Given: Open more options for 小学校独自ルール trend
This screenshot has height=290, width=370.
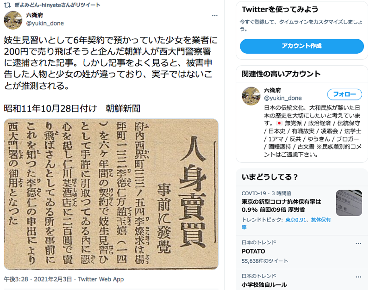Looking at the screenshot, I should tap(358, 277).
